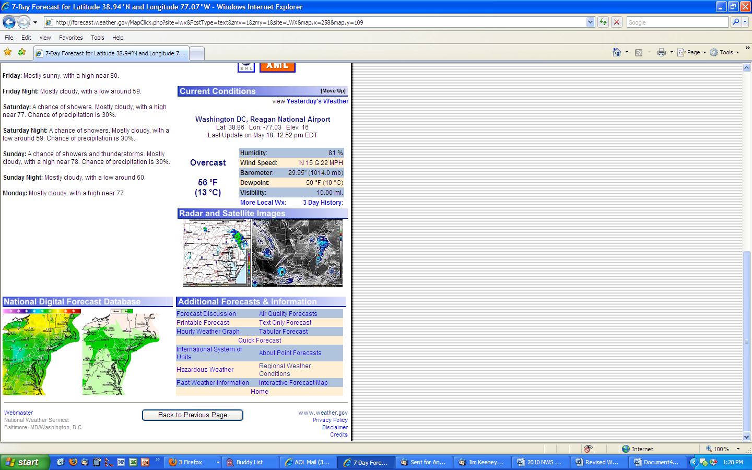Open search provider options dropdown
This screenshot has width=752, height=470.
pos(745,22)
